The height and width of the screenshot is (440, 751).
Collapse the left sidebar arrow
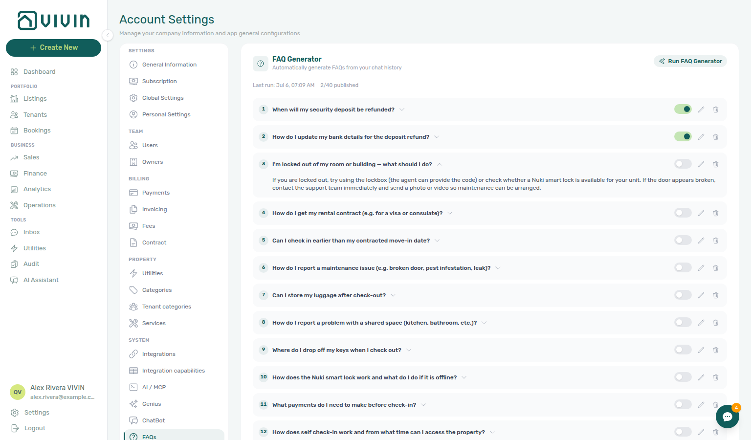pos(108,35)
